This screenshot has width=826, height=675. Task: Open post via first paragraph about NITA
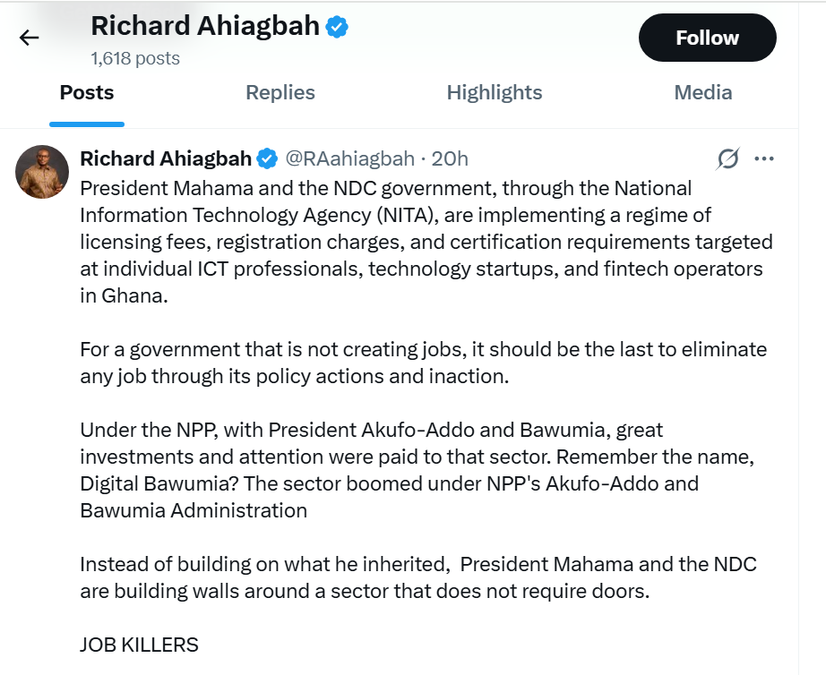(x=426, y=243)
